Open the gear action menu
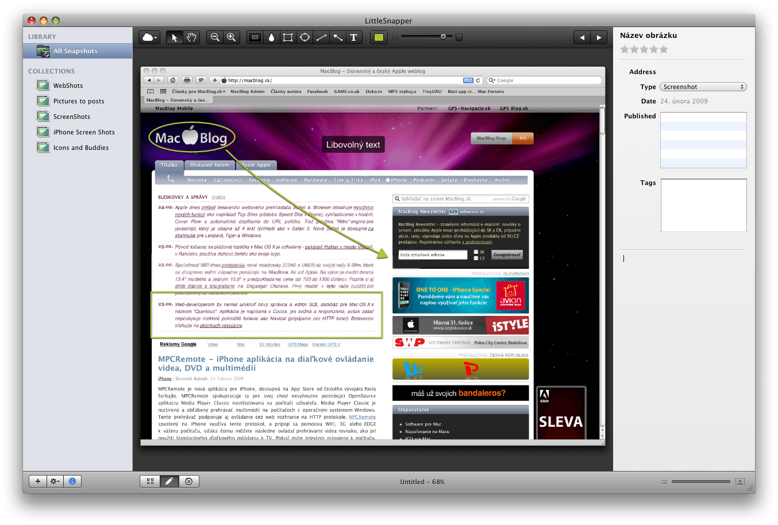This screenshot has width=778, height=525. (x=55, y=481)
